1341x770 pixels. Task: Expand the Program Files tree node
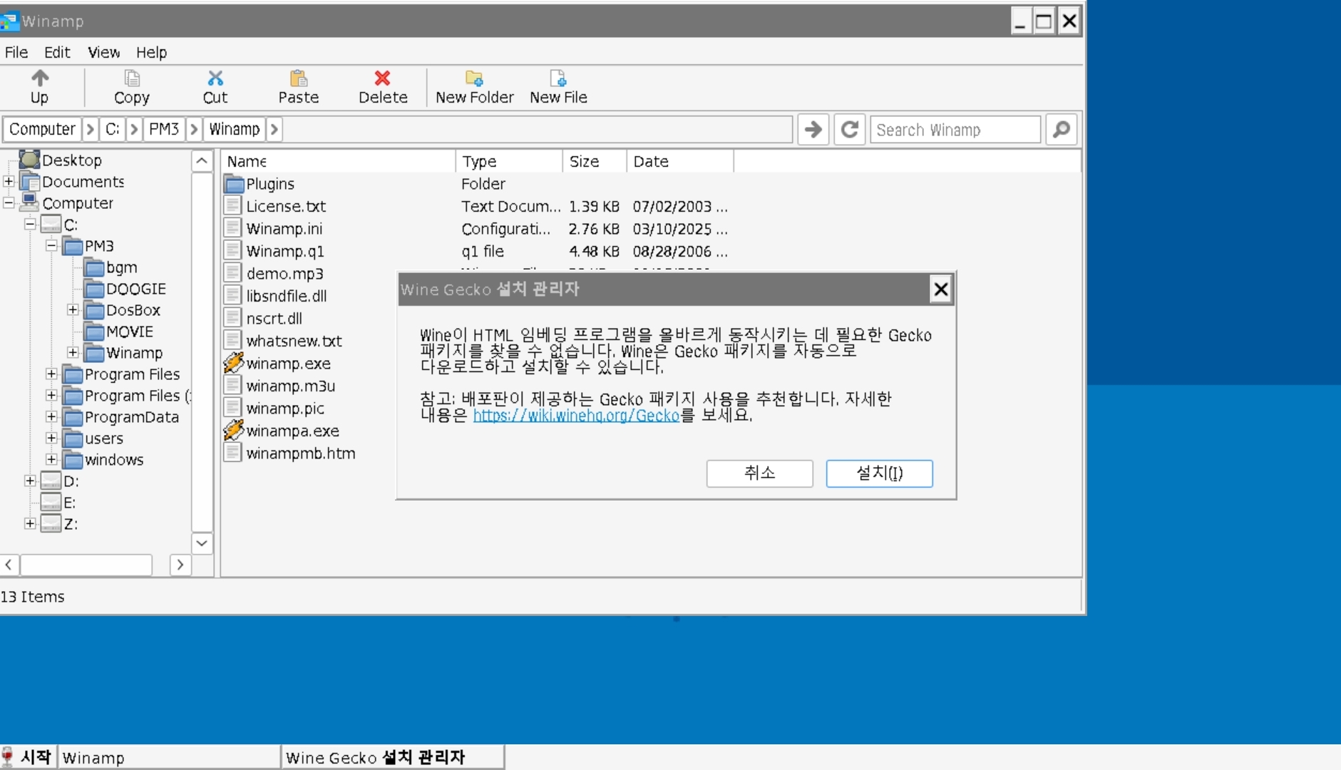pyautogui.click(x=51, y=374)
